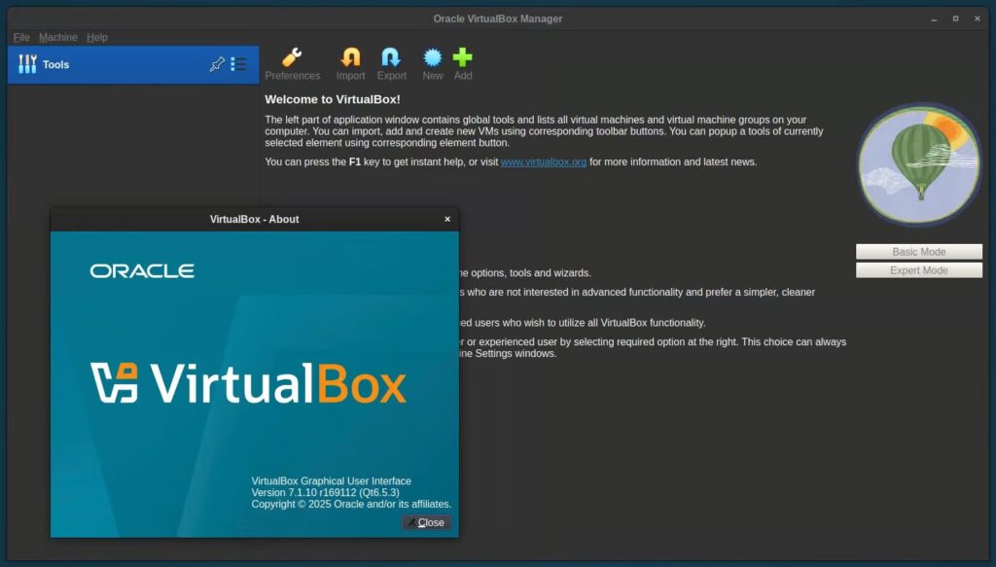Switch to Expert Mode
996x567 pixels.
coord(917,269)
